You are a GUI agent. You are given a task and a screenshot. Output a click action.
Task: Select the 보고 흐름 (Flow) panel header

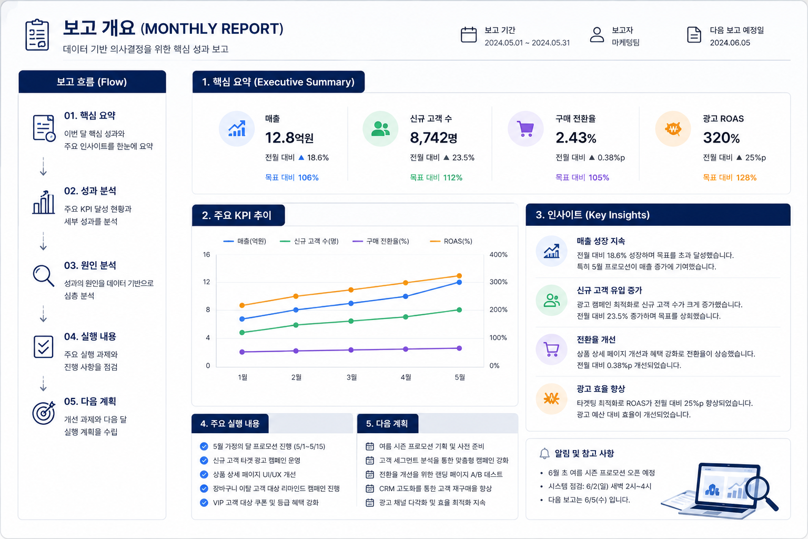tap(92, 82)
